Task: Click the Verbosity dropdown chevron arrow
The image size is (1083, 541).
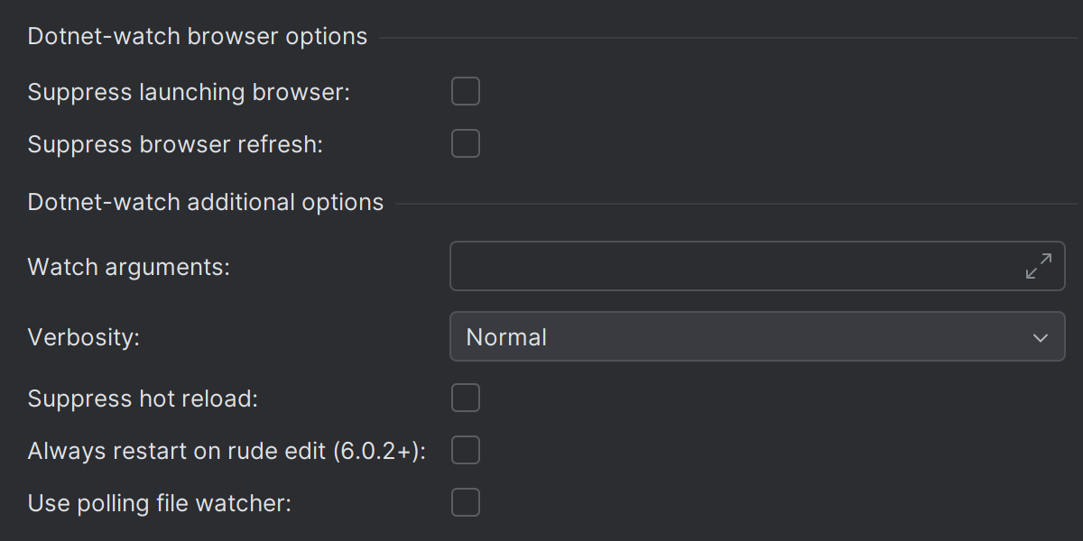Action: pyautogui.click(x=1041, y=337)
